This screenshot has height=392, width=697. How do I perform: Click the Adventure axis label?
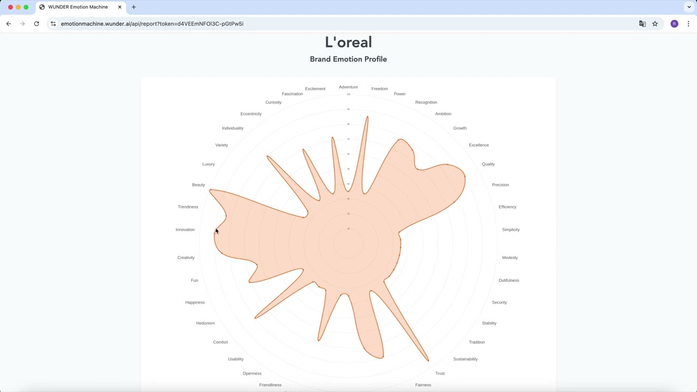click(x=348, y=87)
